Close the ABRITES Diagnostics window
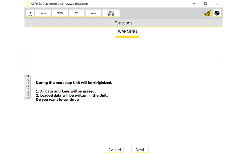The height and width of the screenshot is (156, 247). (x=217, y=4)
